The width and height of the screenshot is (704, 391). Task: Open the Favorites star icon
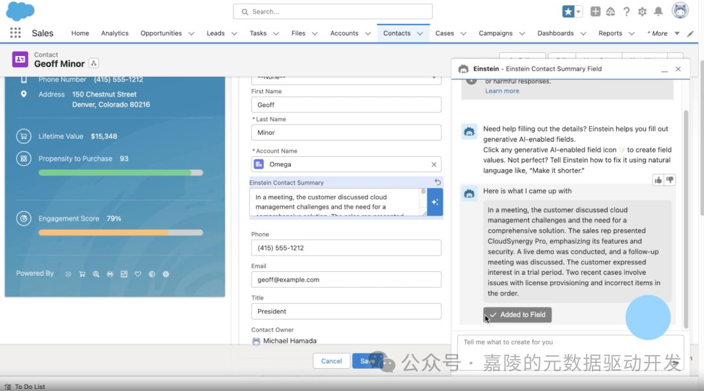[568, 12]
